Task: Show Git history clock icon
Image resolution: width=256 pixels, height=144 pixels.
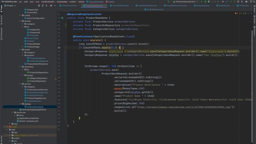Action: coord(238,2)
